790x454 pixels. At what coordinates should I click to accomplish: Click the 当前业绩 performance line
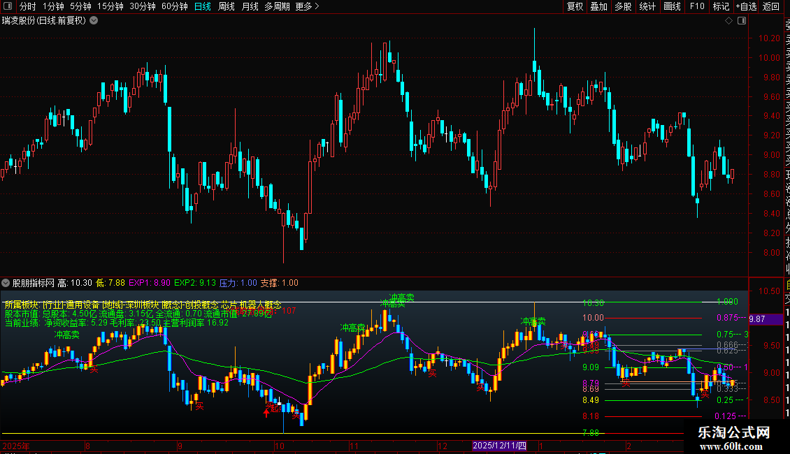116,323
